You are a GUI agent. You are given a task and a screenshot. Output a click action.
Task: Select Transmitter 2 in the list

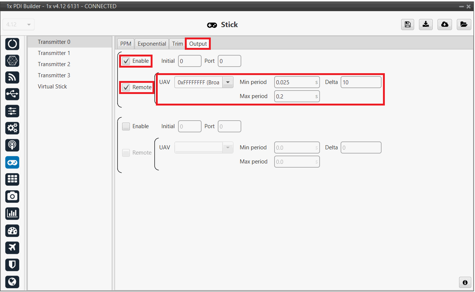pos(54,64)
